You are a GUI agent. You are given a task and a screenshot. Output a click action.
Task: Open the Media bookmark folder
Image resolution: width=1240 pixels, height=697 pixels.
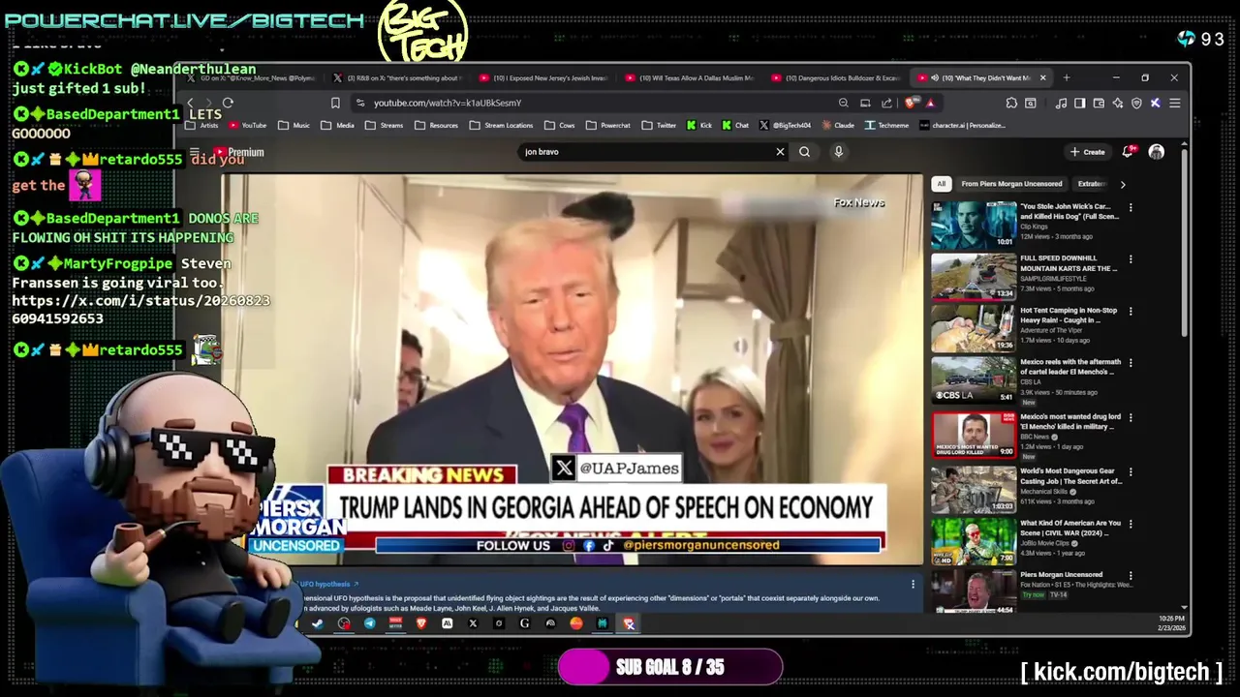coord(337,125)
